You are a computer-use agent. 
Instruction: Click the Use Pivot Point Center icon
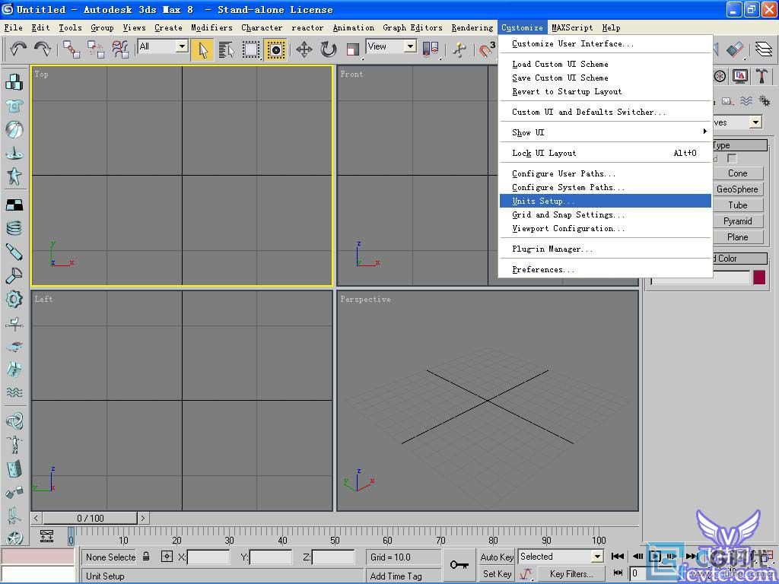coord(430,49)
